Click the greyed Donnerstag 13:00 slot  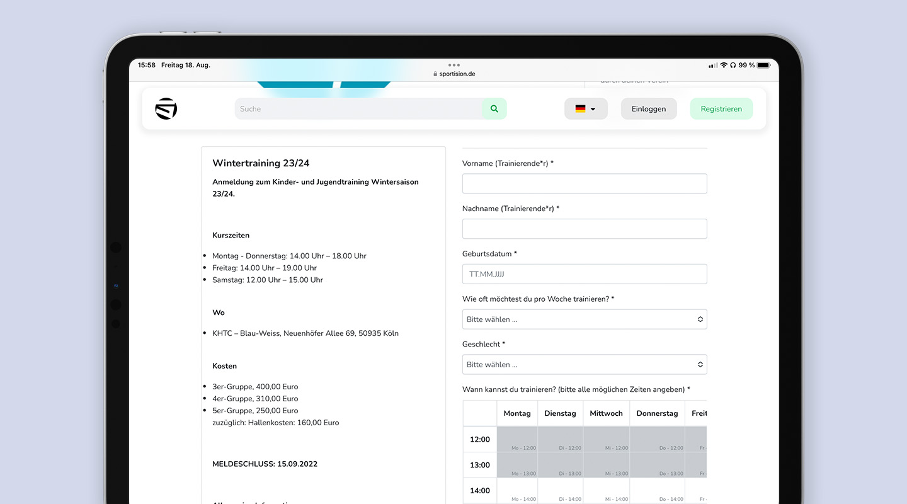click(657, 465)
